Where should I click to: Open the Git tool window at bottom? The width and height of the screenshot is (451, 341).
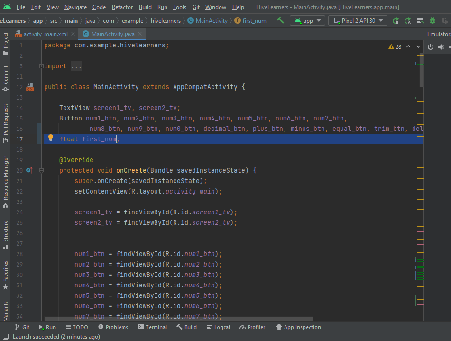pos(22,327)
